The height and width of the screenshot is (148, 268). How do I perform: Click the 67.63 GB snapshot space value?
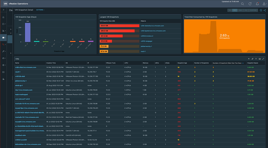251,72
